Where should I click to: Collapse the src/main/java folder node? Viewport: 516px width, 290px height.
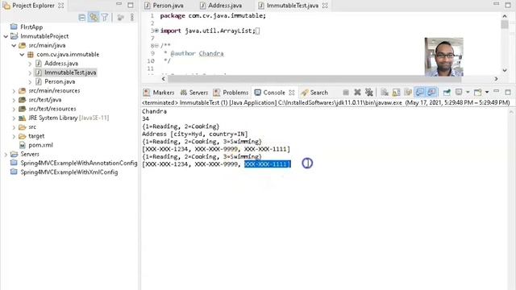(14, 45)
